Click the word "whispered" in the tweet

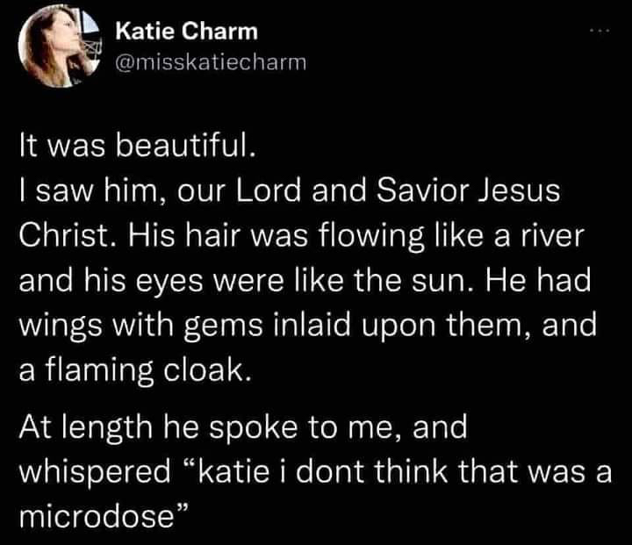tap(96, 471)
